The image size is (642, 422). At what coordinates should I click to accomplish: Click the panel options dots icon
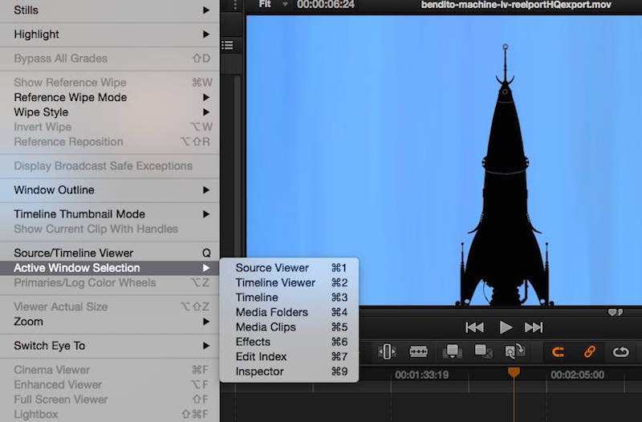[x=235, y=5]
